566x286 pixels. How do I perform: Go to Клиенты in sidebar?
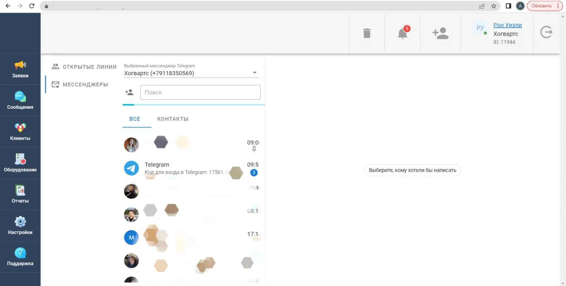coord(20,132)
